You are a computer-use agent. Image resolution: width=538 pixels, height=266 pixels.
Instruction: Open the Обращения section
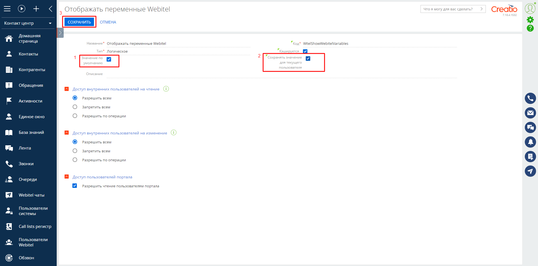click(28, 85)
